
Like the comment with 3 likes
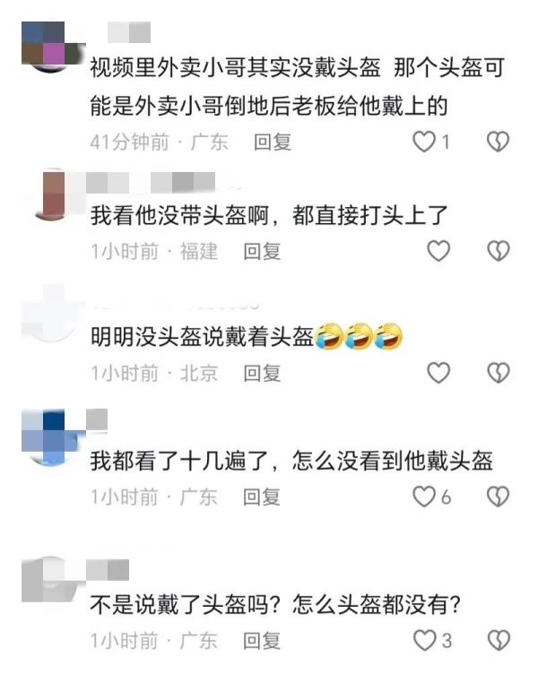pos(424,641)
